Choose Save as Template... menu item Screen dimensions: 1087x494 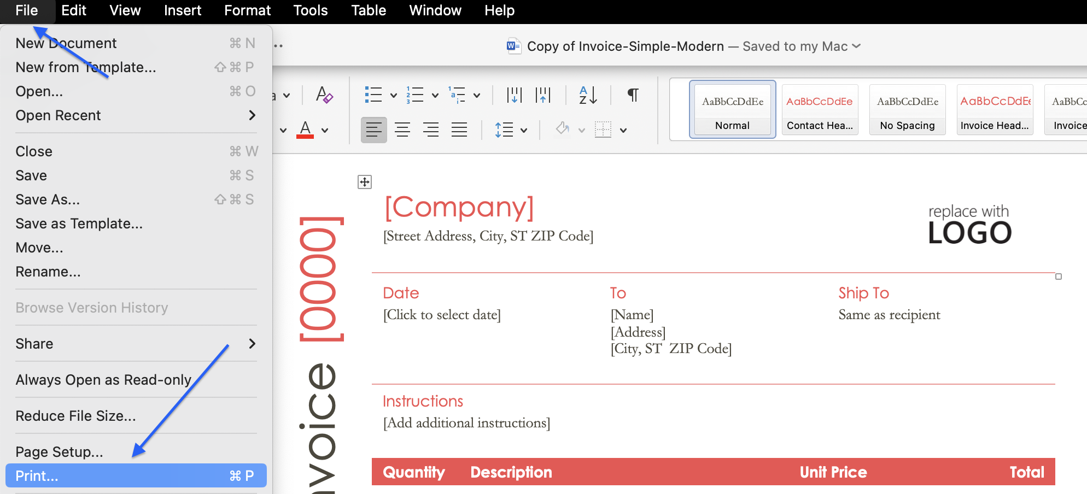136,224
